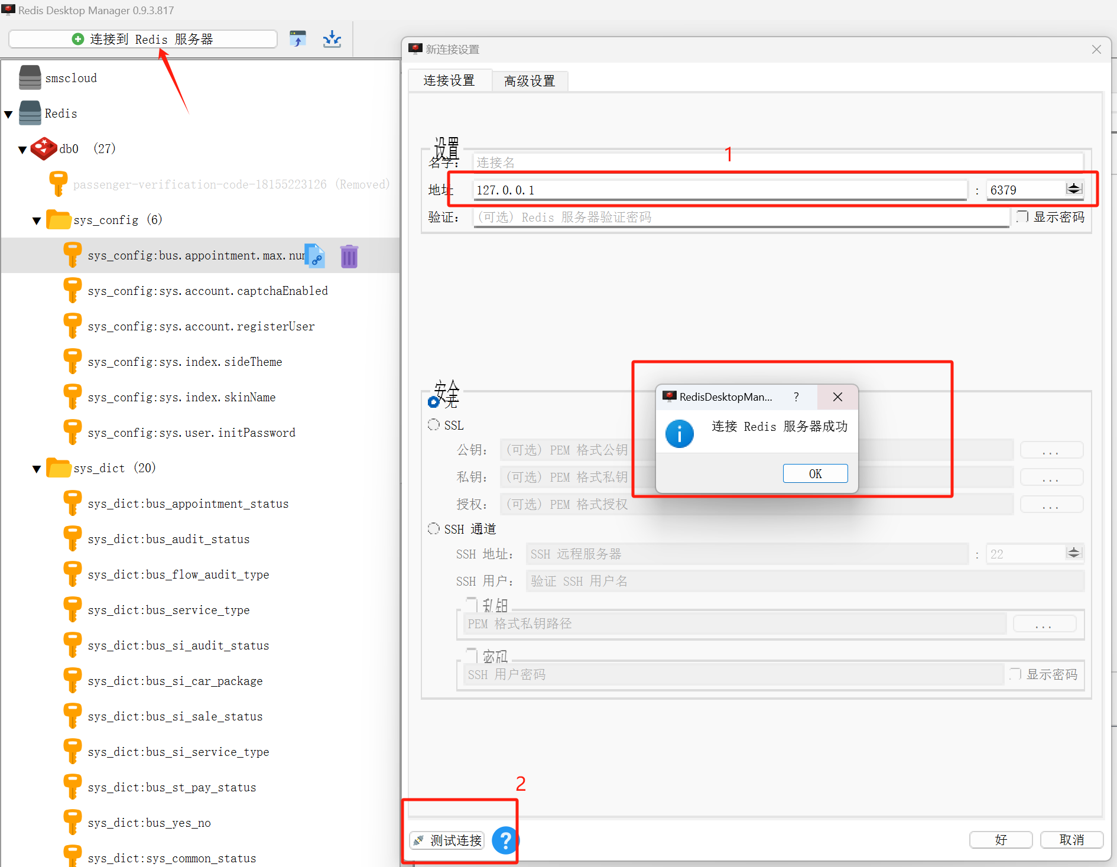Click key icon for bus_audit_status
Image resolution: width=1117 pixels, height=867 pixels.
(72, 538)
